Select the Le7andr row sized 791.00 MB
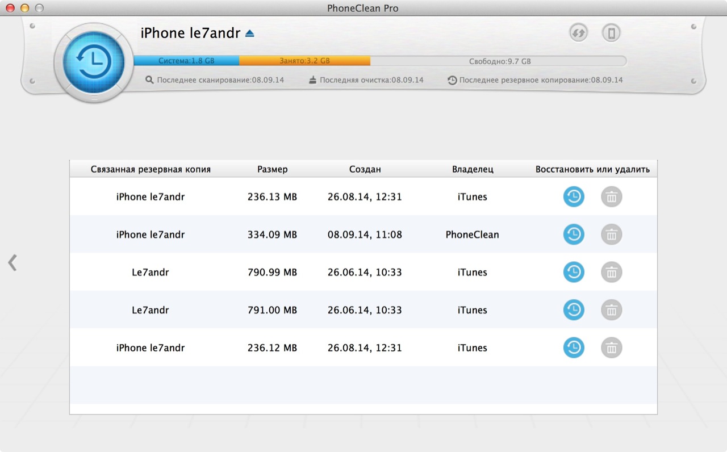727x452 pixels. pos(363,310)
